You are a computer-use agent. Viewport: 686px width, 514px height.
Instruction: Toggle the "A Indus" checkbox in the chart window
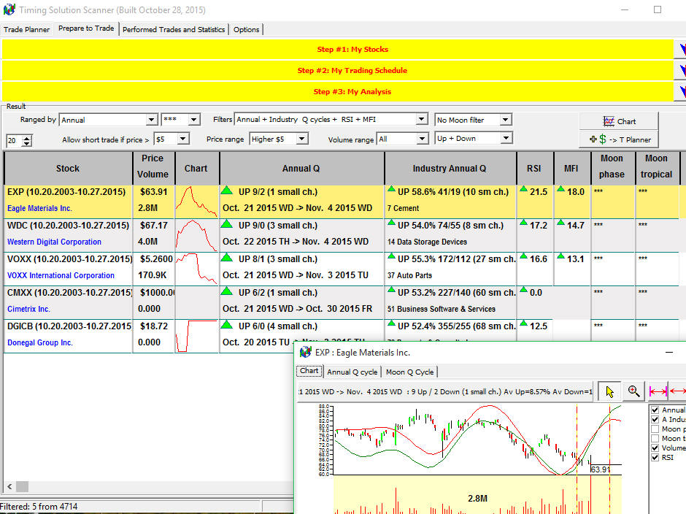point(655,419)
